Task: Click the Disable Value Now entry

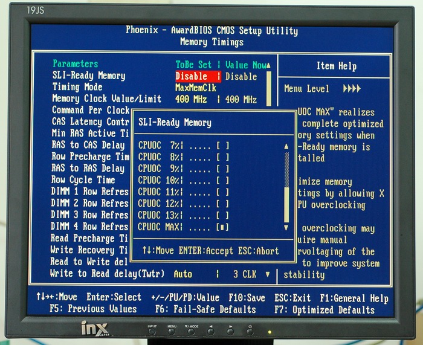Action: 241,77
